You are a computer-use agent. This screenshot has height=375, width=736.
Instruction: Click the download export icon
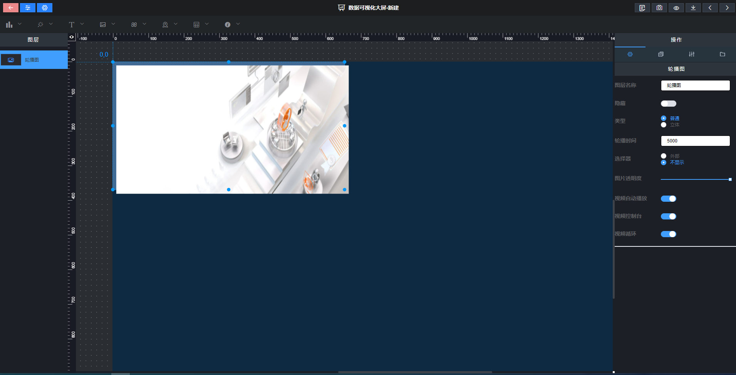click(x=693, y=8)
